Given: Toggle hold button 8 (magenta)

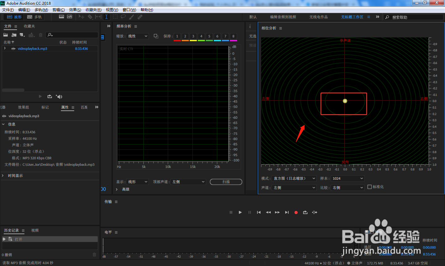Looking at the screenshot, I should click(x=233, y=36).
